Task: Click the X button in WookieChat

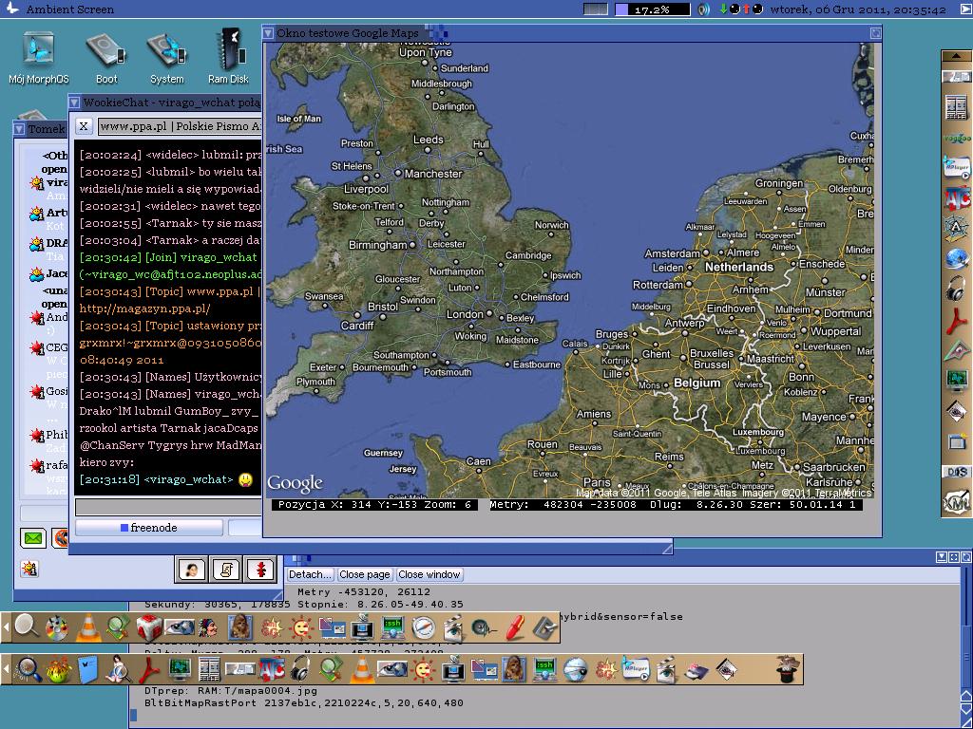Action: (x=84, y=126)
